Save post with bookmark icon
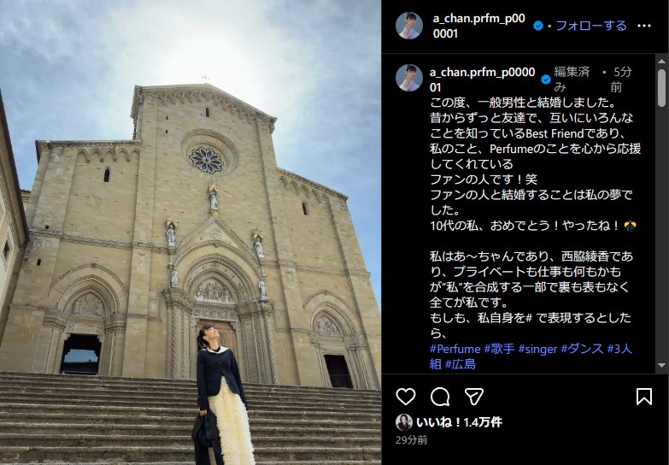Viewport: 669px width, 465px height. coord(644,397)
